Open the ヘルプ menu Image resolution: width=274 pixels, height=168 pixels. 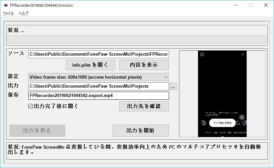[23, 13]
